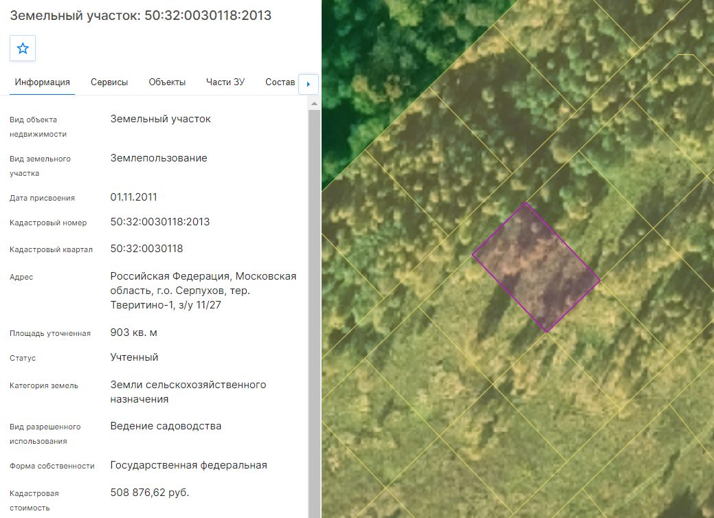Click the address text for Тверитино-1
The image size is (714, 518).
[203, 291]
